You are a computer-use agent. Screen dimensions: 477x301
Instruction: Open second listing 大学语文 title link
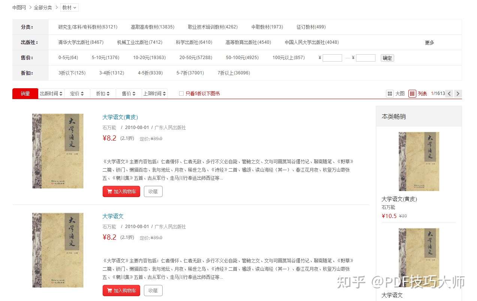(x=113, y=216)
